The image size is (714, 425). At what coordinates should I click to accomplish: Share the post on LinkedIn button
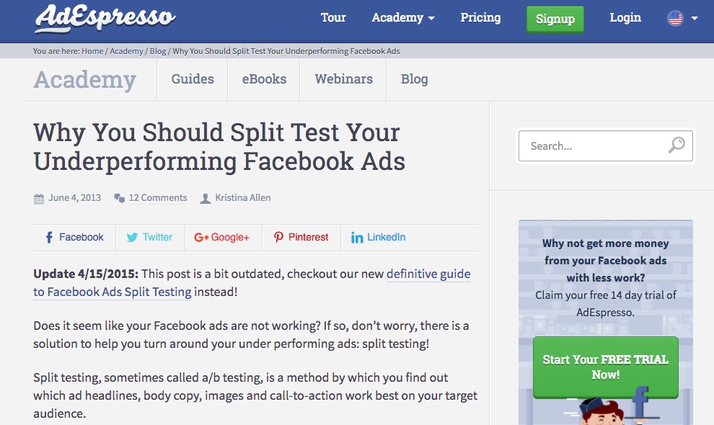coord(378,237)
